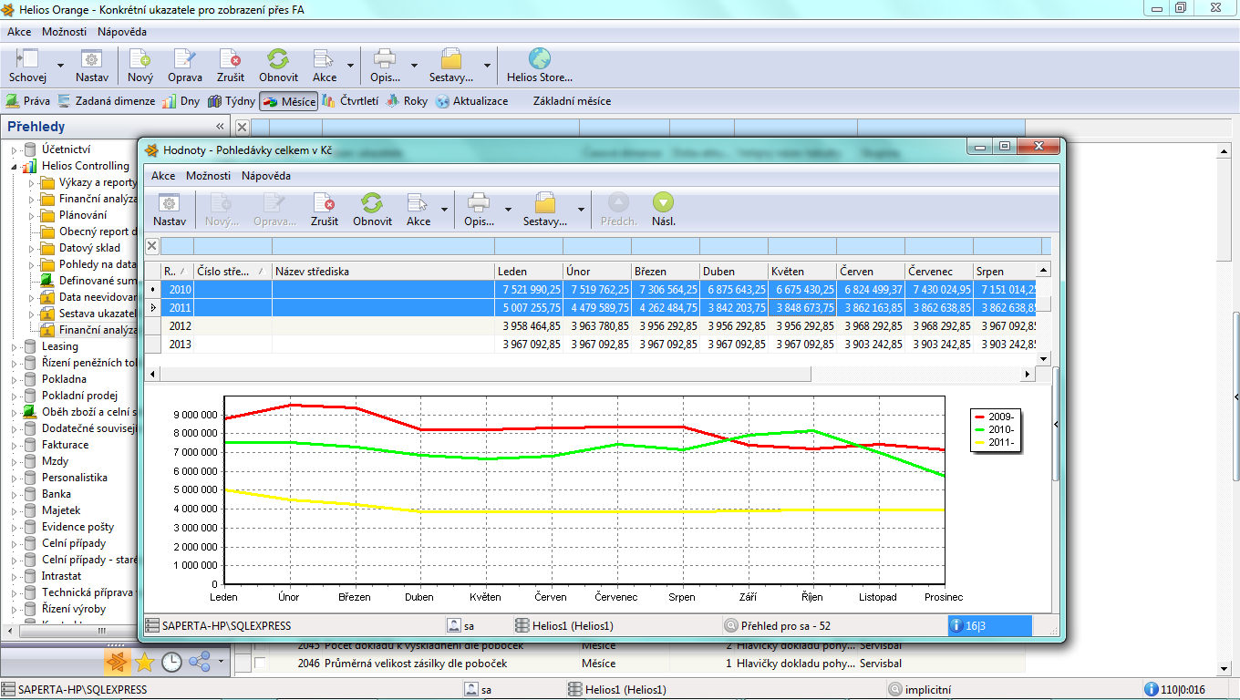This screenshot has height=700, width=1240.
Task: Collapse the Helios Controlling tree node
Action: pyautogui.click(x=14, y=166)
